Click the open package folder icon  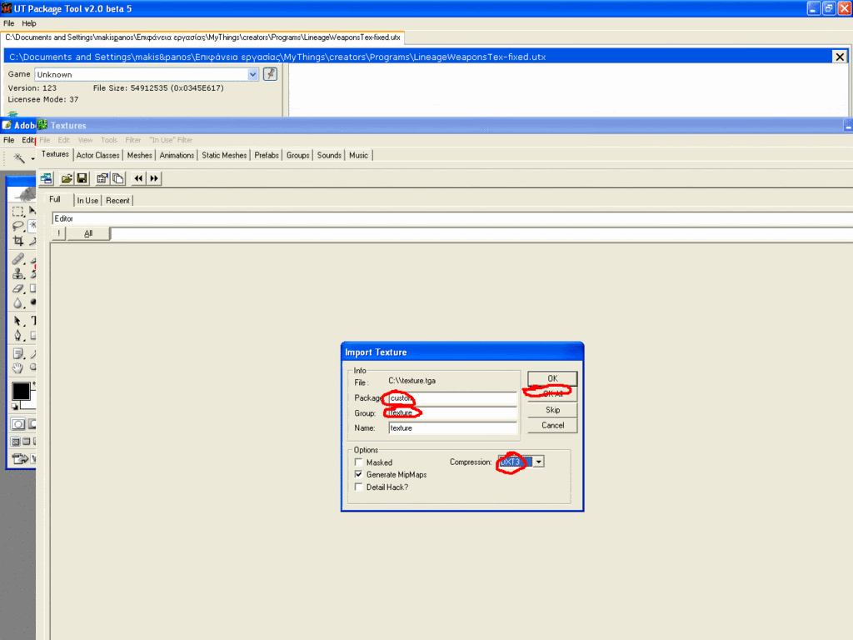coord(67,178)
